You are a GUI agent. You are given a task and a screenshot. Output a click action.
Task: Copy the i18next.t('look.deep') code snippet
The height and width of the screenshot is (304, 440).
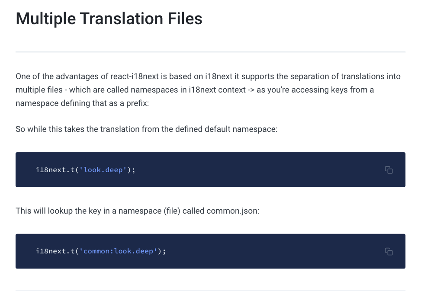389,170
